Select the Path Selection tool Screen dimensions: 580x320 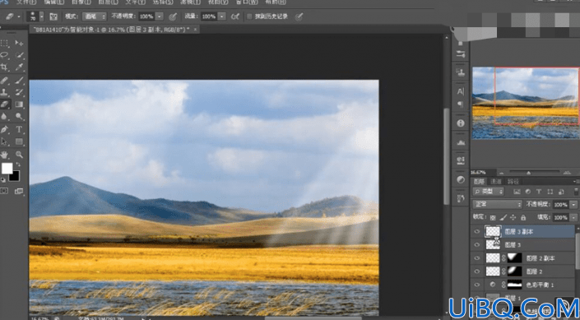point(4,141)
